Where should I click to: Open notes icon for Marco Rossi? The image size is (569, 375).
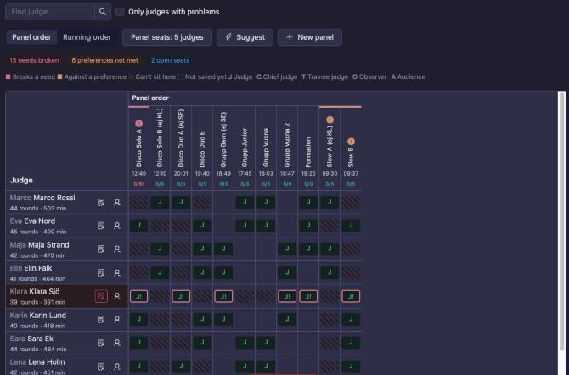point(101,203)
